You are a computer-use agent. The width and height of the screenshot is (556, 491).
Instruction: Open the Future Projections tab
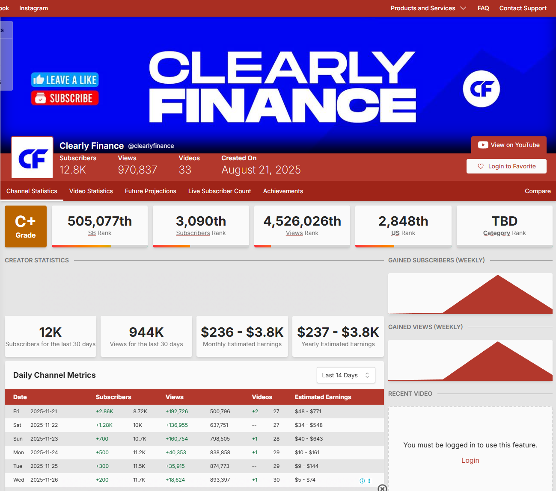point(151,191)
